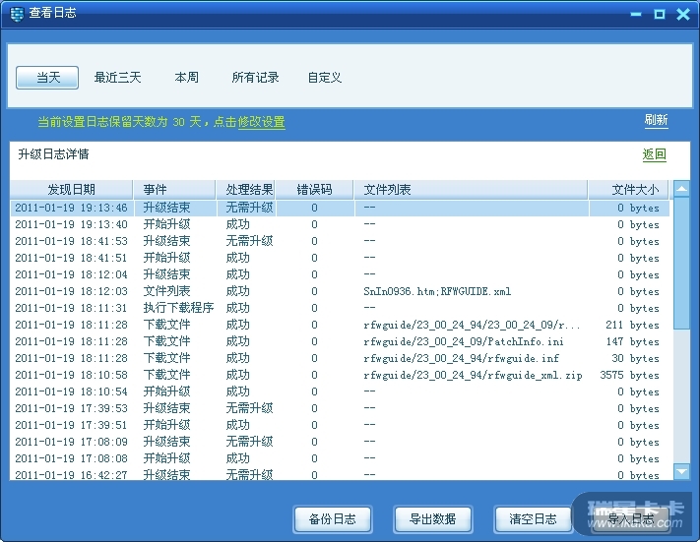
Task: Sort by 文件大小 column header
Action: tap(628, 190)
